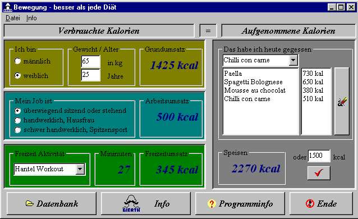Quit via the Ende button

[x=321, y=203]
